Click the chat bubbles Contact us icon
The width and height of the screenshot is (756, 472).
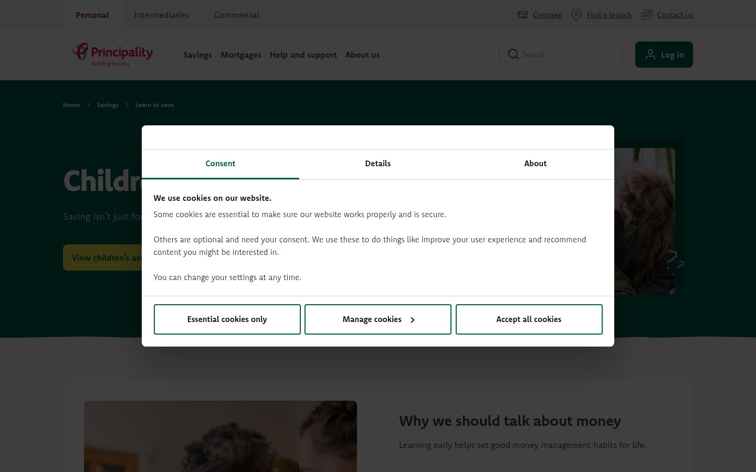point(647,15)
